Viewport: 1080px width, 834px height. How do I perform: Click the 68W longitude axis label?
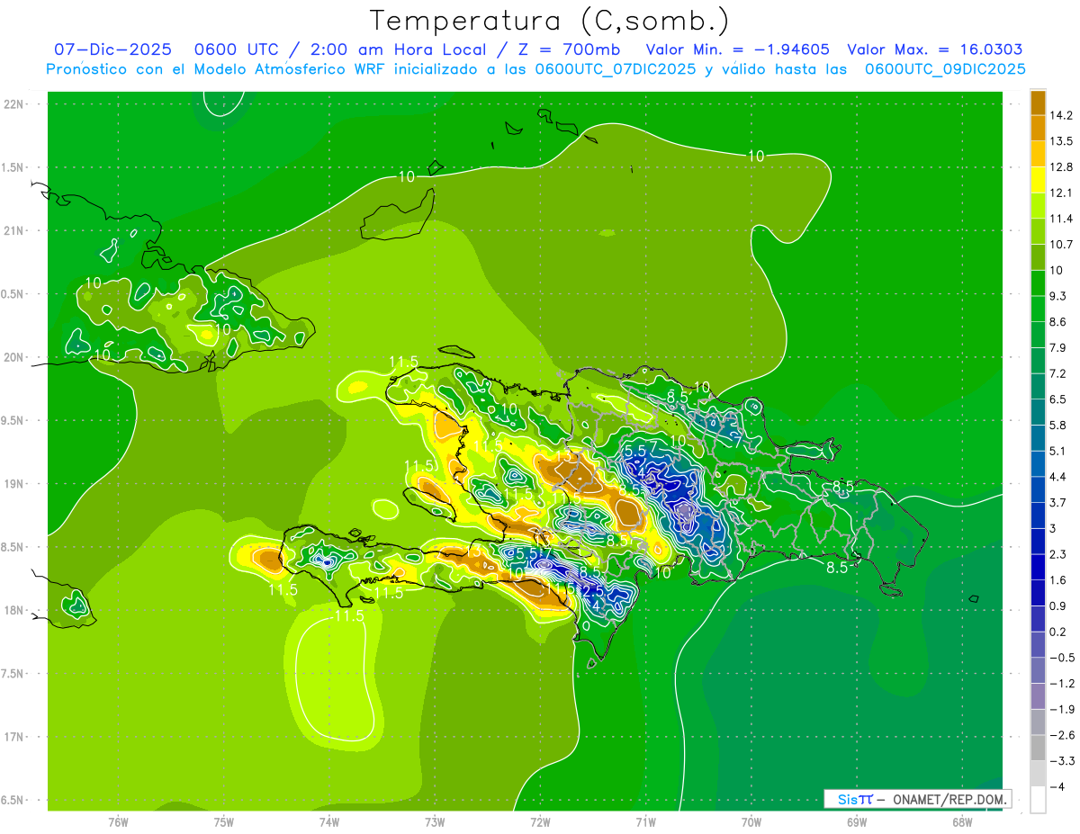pos(961,821)
